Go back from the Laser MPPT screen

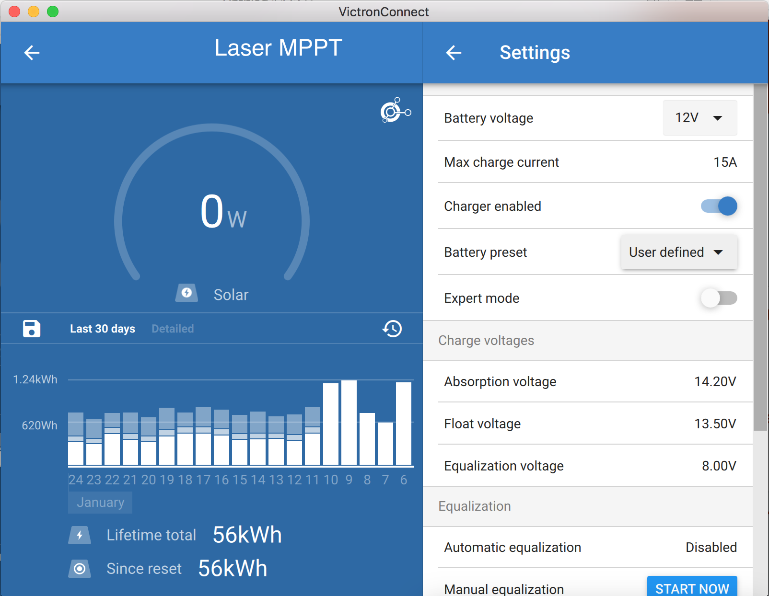tap(32, 52)
